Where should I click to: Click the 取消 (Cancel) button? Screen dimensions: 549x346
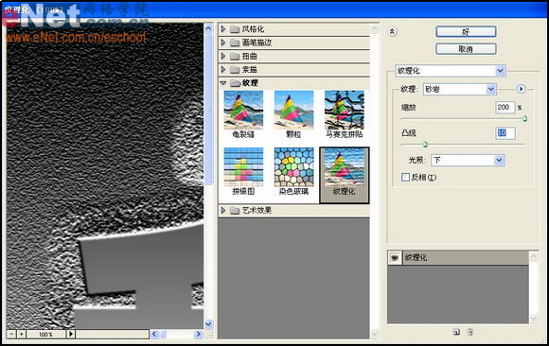click(x=466, y=49)
